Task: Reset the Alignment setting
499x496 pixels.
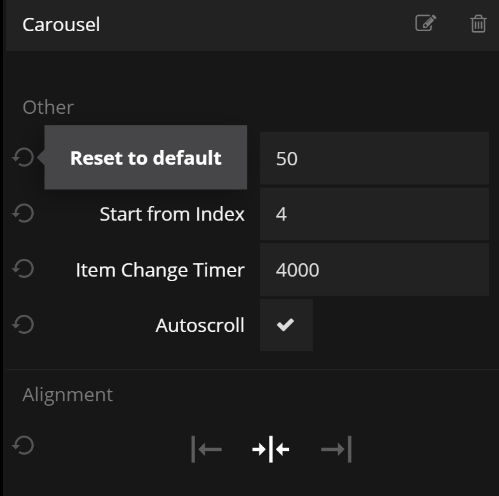Action: click(24, 445)
